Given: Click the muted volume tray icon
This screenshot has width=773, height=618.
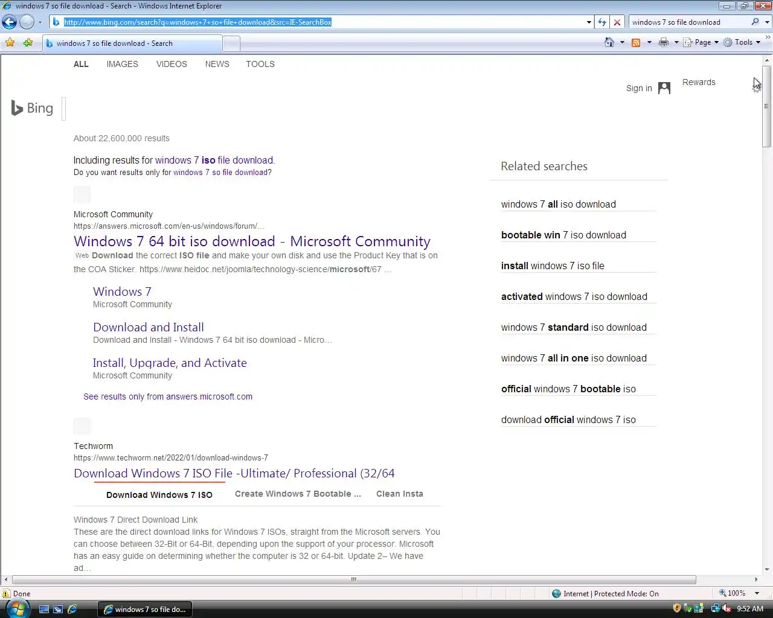Looking at the screenshot, I should [x=726, y=608].
